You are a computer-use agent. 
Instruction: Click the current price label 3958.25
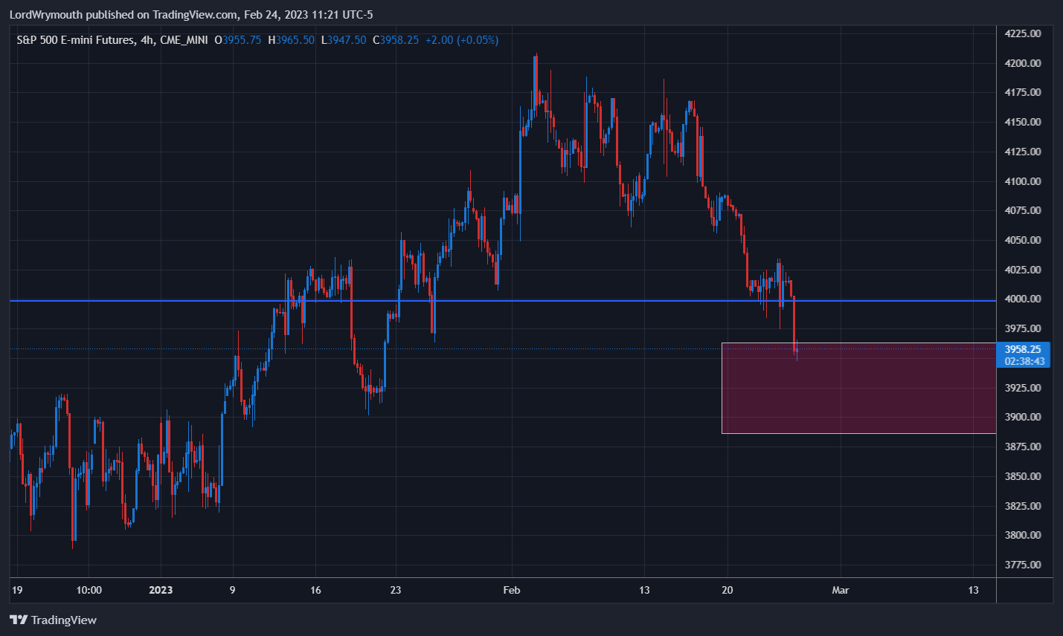[x=1023, y=349]
